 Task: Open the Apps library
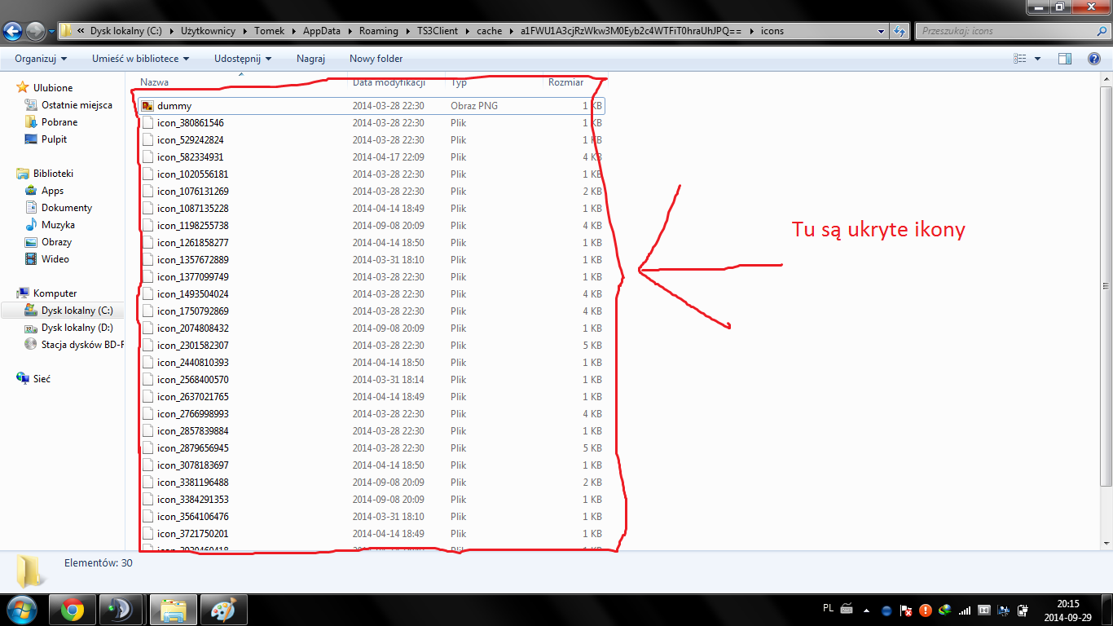52,191
